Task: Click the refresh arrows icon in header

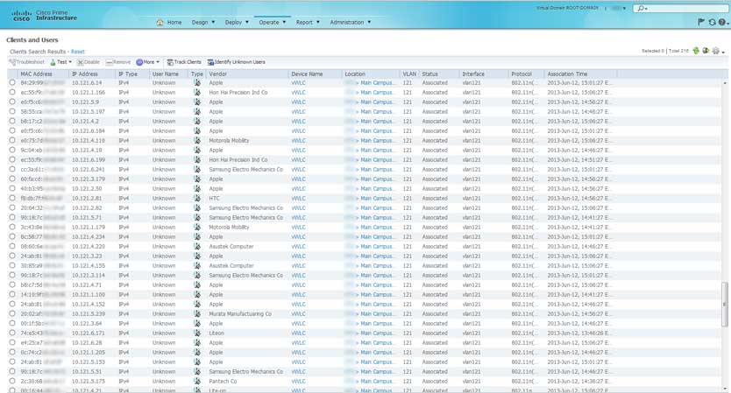Action: pos(712,22)
